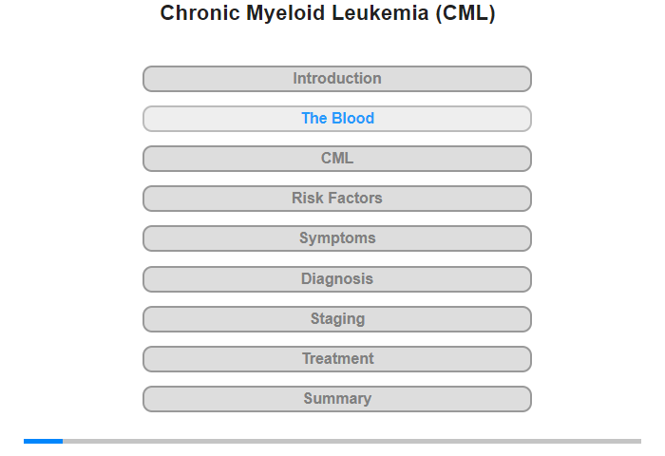View the Diagnosis section
This screenshot has height=456, width=665.
coord(337,279)
